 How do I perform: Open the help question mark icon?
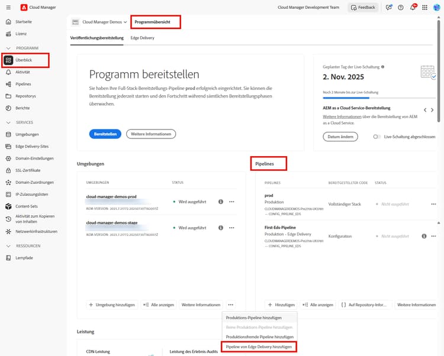click(401, 7)
